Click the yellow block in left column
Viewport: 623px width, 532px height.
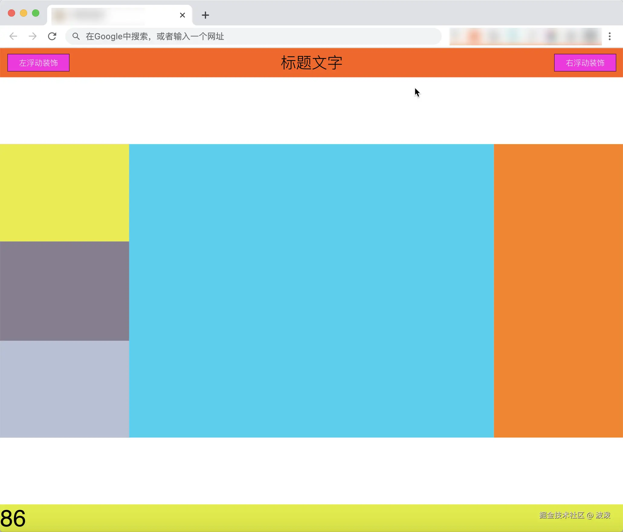coord(64,193)
